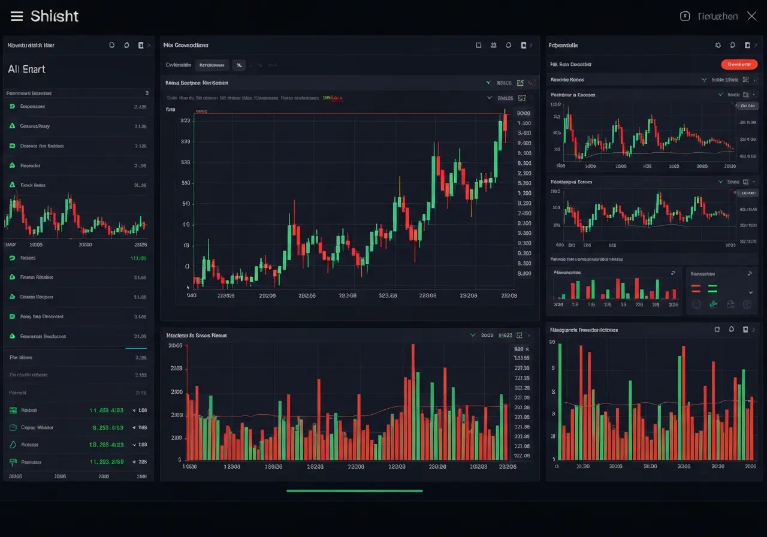Click the green chart icon in small bottom-right widget
This screenshot has height=537, width=767.
(x=713, y=304)
